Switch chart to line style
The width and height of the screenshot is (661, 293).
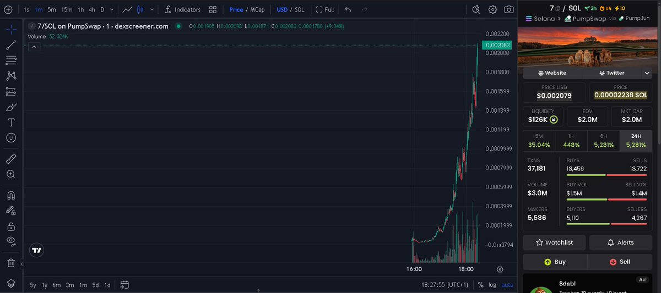coord(128,9)
